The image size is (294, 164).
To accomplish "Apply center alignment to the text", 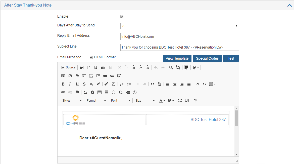I will click(x=175, y=84).
